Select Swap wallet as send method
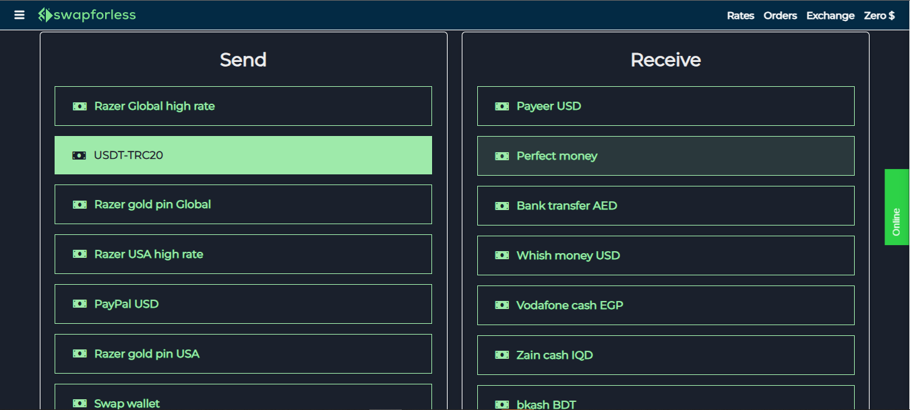 [x=243, y=402]
